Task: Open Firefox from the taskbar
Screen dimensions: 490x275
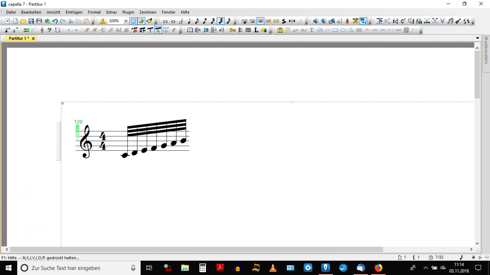Action: click(x=378, y=268)
